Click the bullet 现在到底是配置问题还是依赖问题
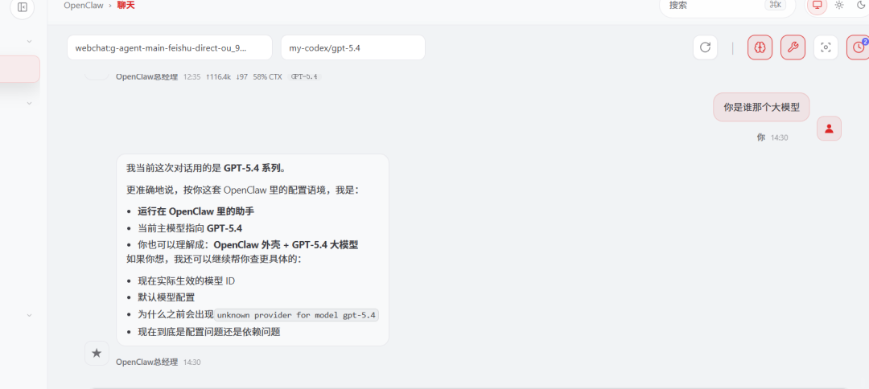 (209, 333)
